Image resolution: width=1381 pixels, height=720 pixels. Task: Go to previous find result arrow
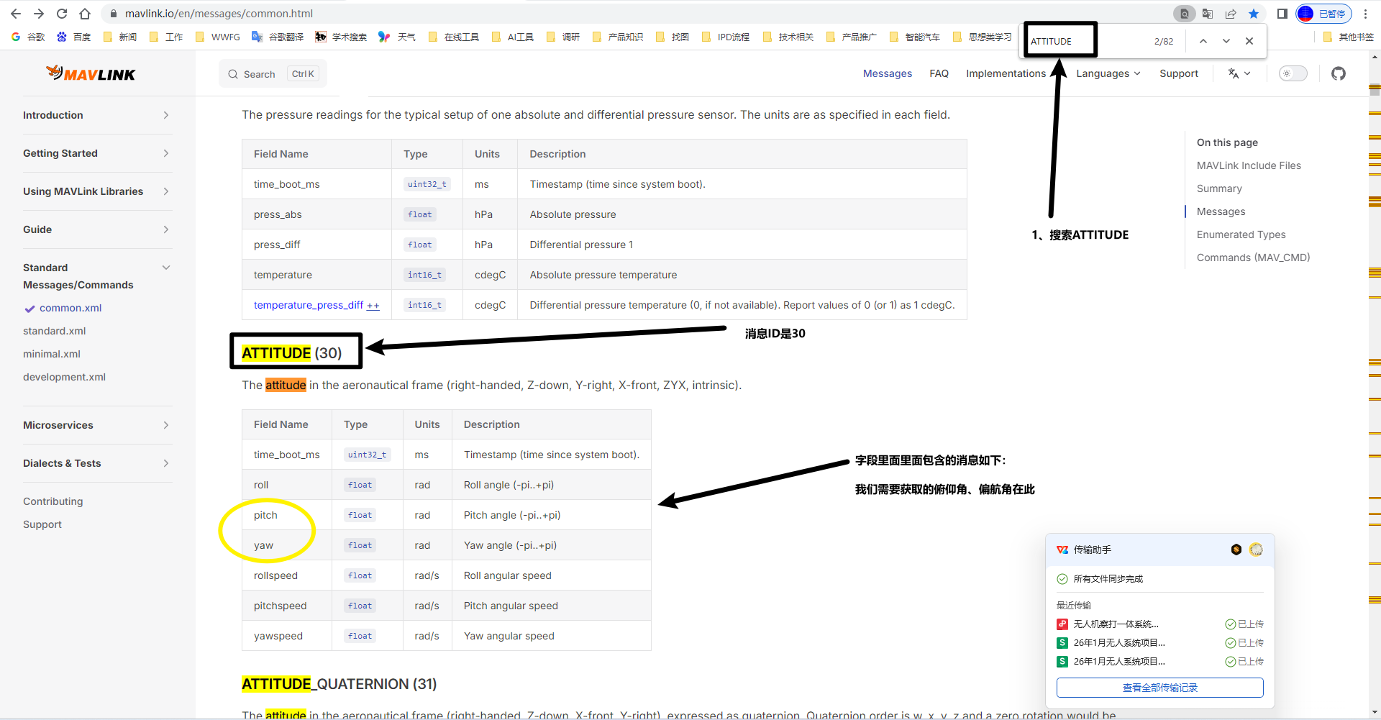pyautogui.click(x=1203, y=41)
